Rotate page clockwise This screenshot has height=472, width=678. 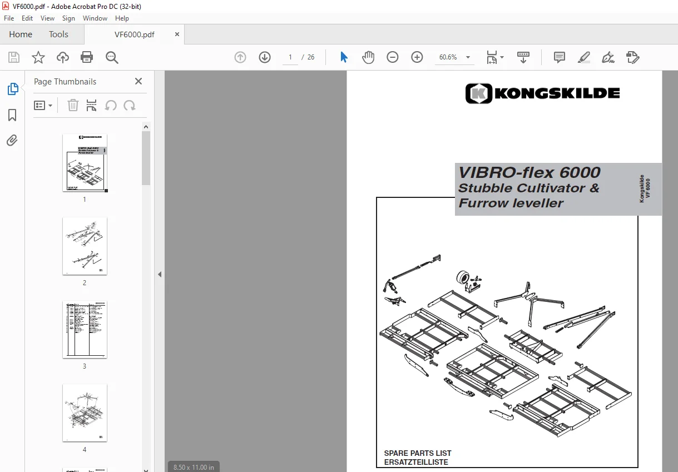point(130,105)
